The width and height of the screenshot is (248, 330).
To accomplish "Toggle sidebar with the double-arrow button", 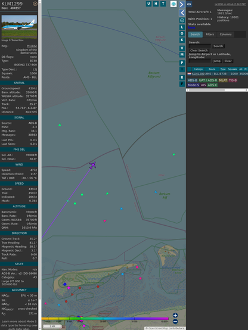I will click(189, 4).
